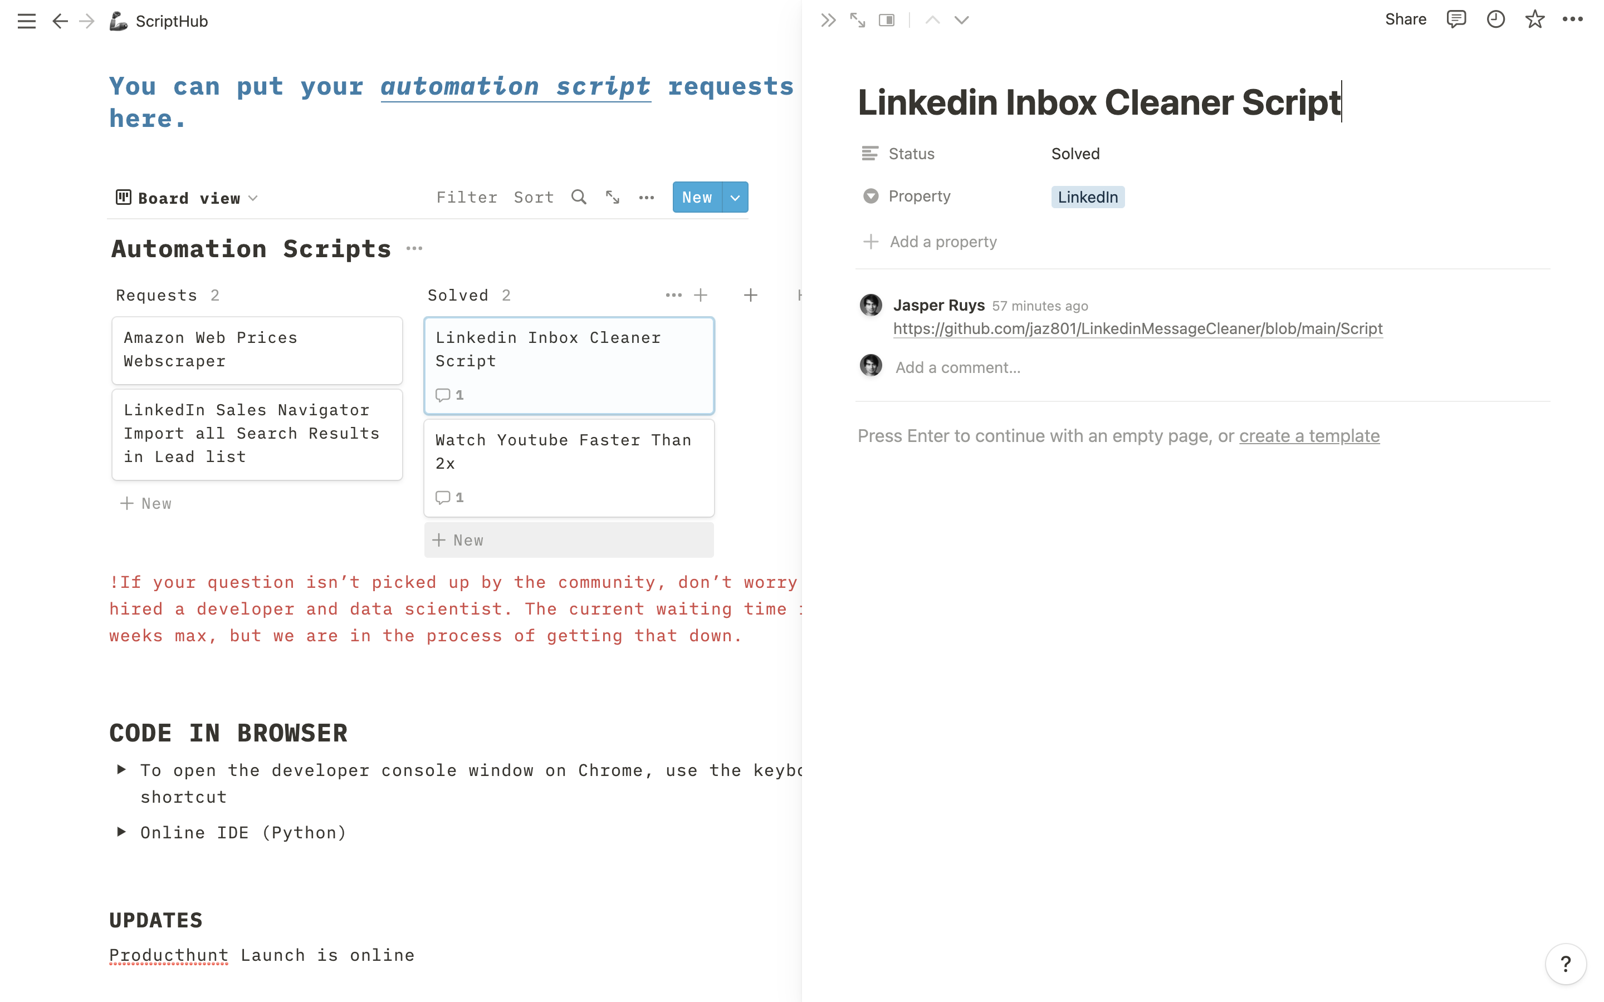Screen dimensions: 1604x1002
Task: Expand the developer console window toggle
Action: click(x=121, y=769)
